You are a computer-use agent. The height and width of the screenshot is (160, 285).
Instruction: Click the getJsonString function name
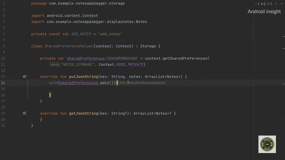(x=83, y=113)
